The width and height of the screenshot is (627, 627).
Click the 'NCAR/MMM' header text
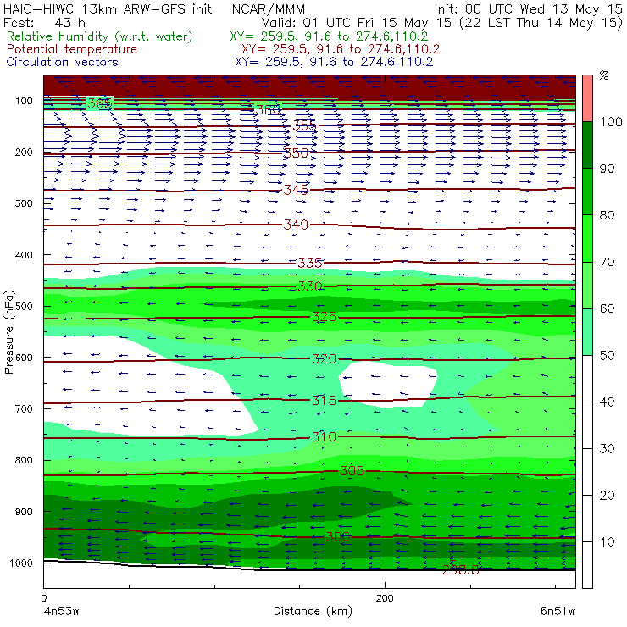point(269,9)
